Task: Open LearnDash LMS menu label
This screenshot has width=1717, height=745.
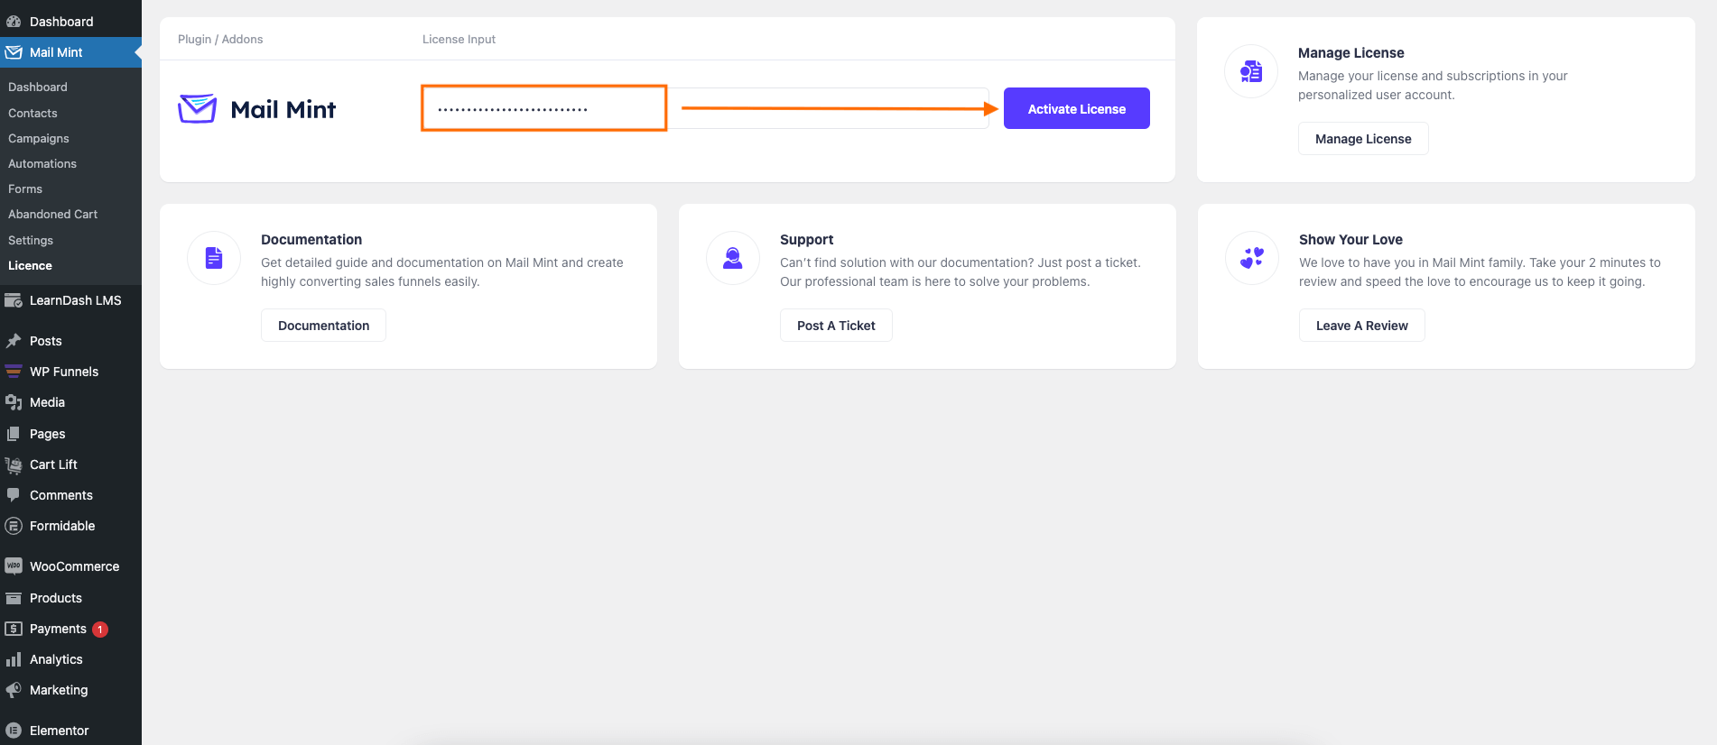Action: [76, 300]
